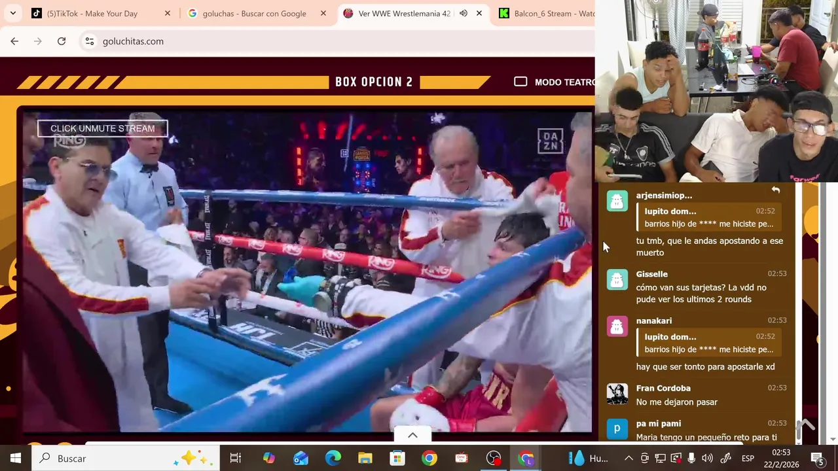Switch to OBS Studio on the taskbar
Viewport: 838px width, 471px height.
(x=494, y=459)
